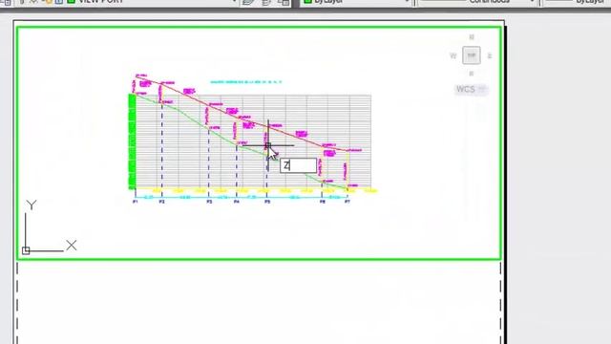Select the P6 station label in the profile
The width and height of the screenshot is (611, 344).
click(323, 202)
